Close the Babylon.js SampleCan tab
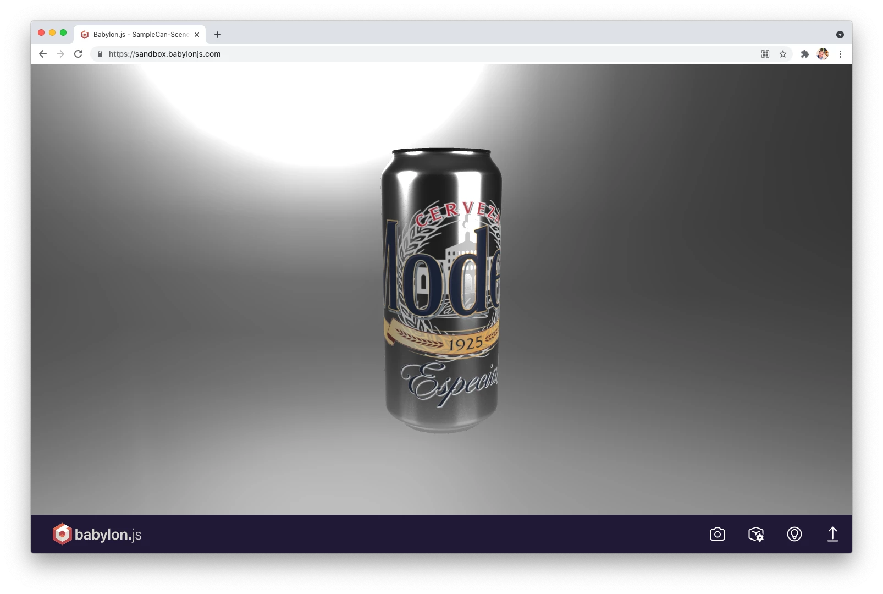The width and height of the screenshot is (883, 594). click(x=197, y=35)
